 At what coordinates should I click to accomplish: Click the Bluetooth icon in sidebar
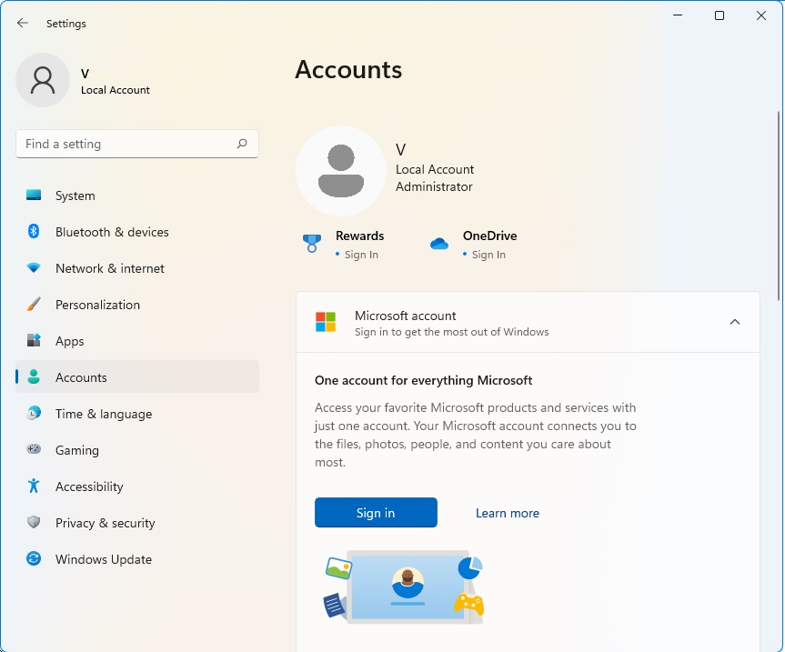34,231
